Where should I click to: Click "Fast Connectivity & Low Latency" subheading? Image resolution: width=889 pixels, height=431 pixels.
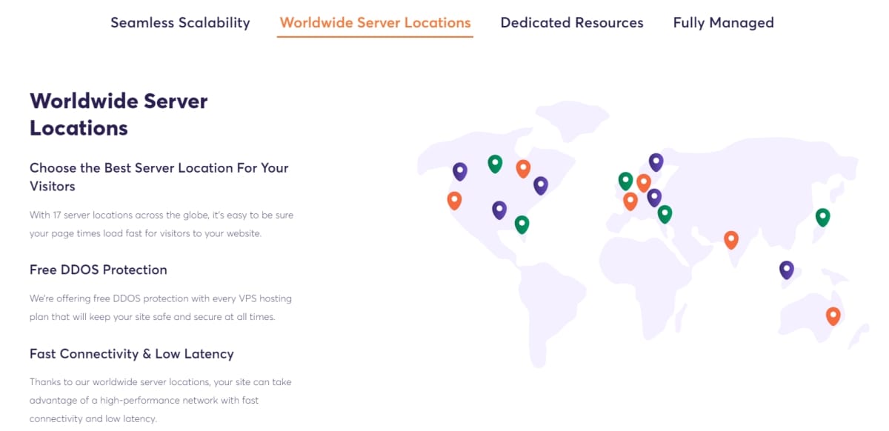tap(132, 354)
